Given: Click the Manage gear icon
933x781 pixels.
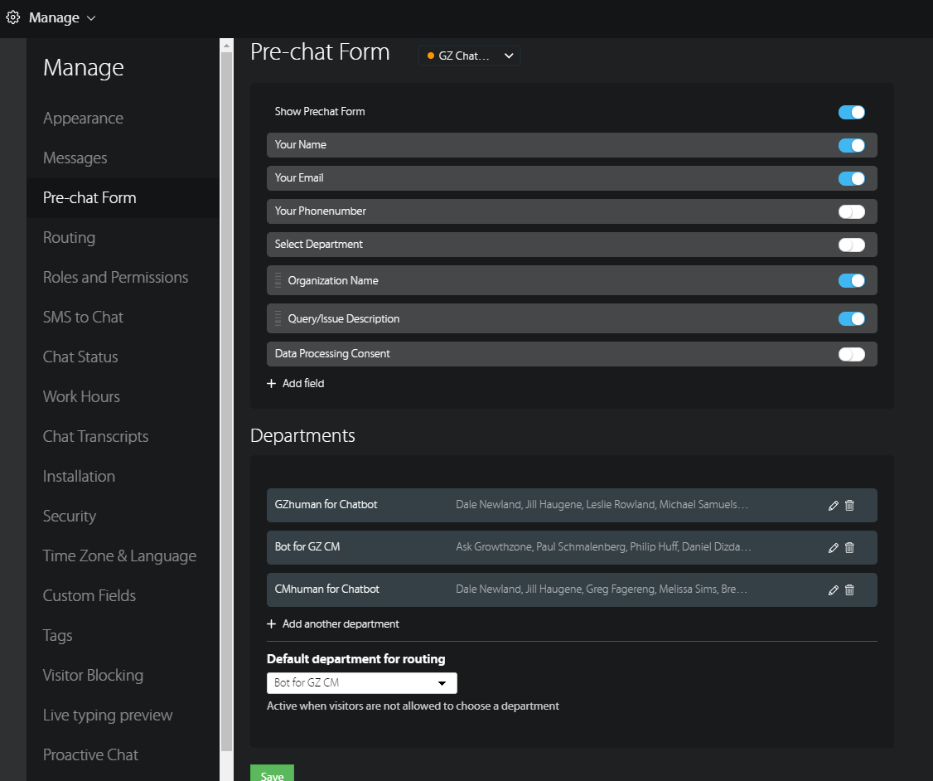Looking at the screenshot, I should pos(13,17).
